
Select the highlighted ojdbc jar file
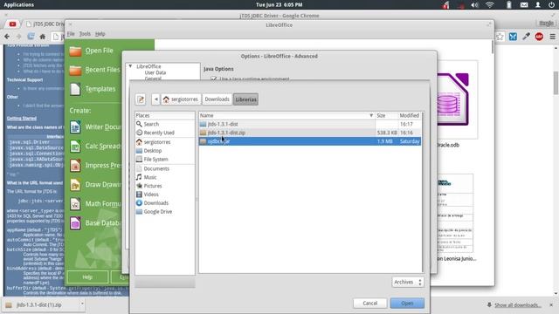coord(309,141)
